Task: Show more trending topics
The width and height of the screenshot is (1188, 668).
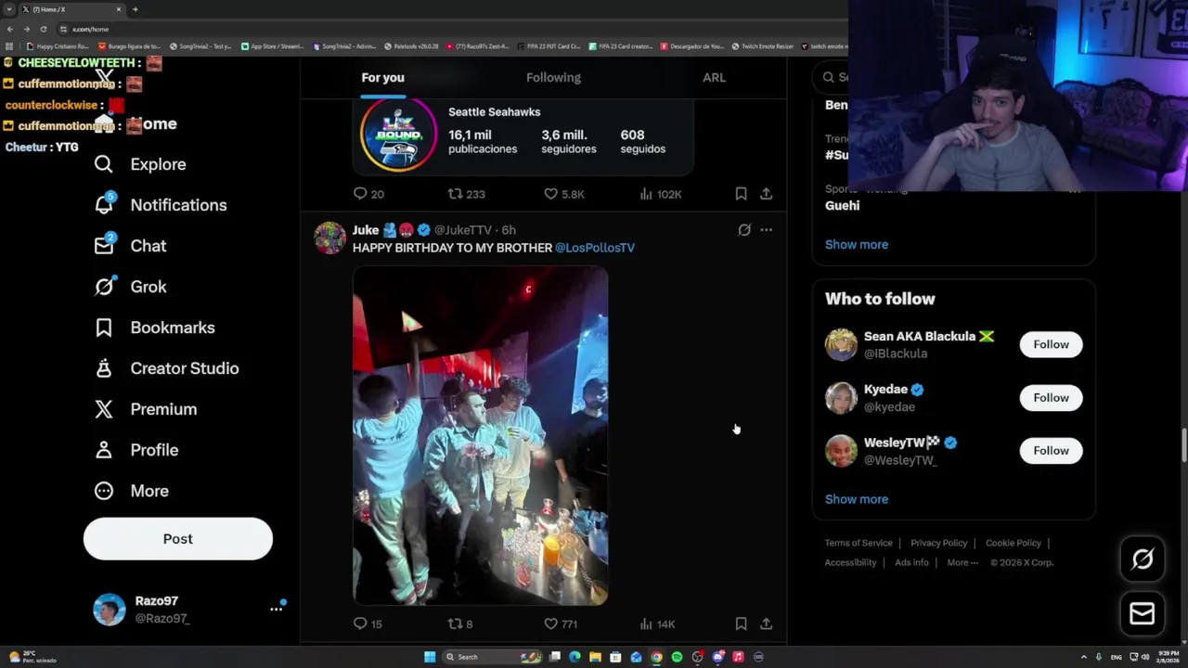Action: click(857, 245)
